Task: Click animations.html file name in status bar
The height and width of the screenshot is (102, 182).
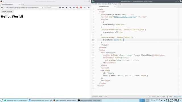Action: [x=97, y=97]
